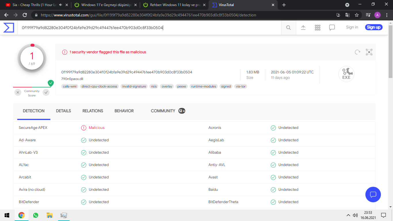Open the apps grid icon
This screenshot has height=221, width=393.
pyautogui.click(x=318, y=28)
